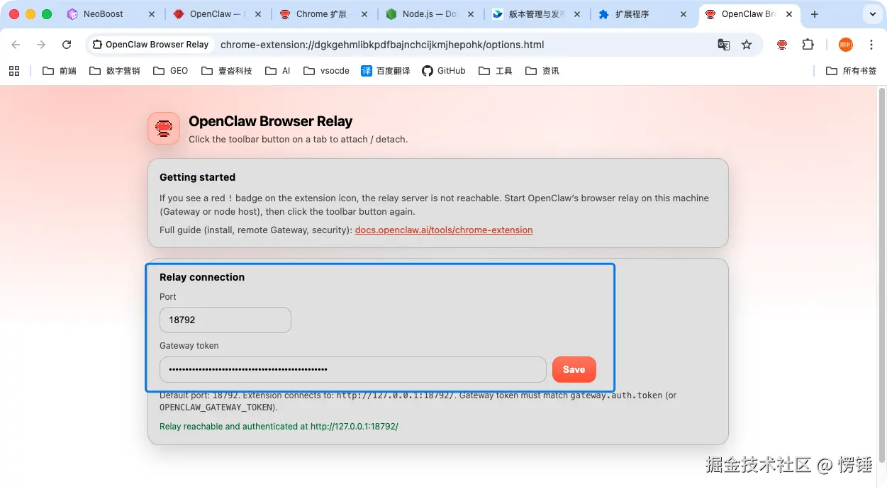Go back to the previous page
Viewport: 887px width, 489px height.
pos(16,45)
